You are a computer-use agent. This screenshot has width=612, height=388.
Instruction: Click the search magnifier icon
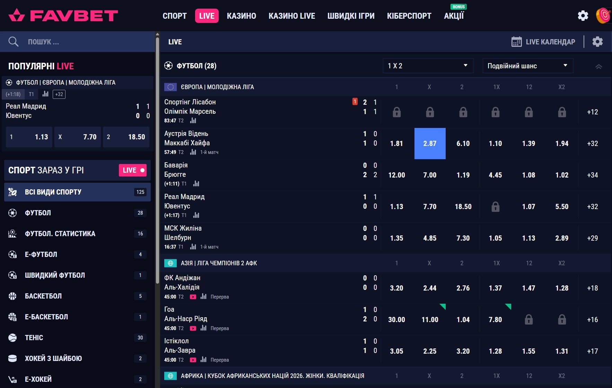pyautogui.click(x=13, y=42)
